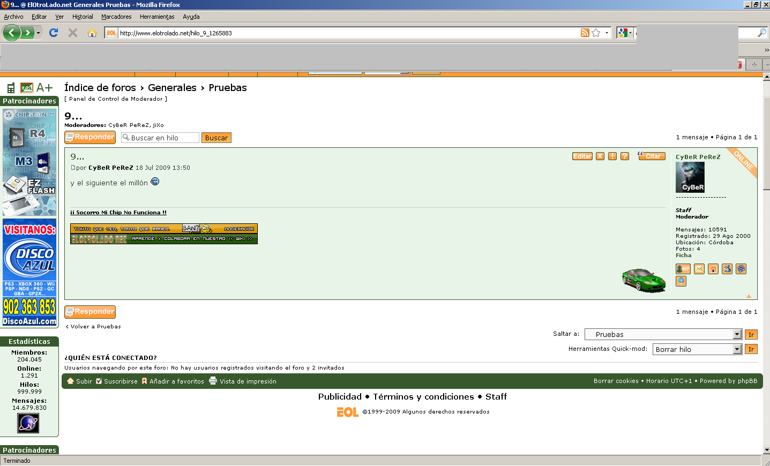Click Subir in the green footer bar
Screen dimensions: 770x466
79,381
